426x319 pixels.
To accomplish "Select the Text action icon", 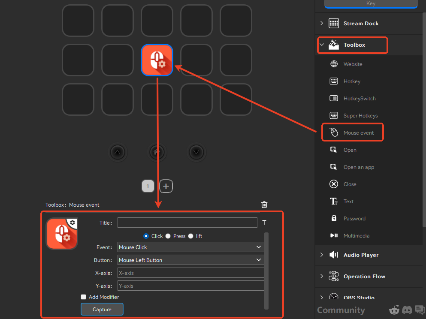I will 333,201.
